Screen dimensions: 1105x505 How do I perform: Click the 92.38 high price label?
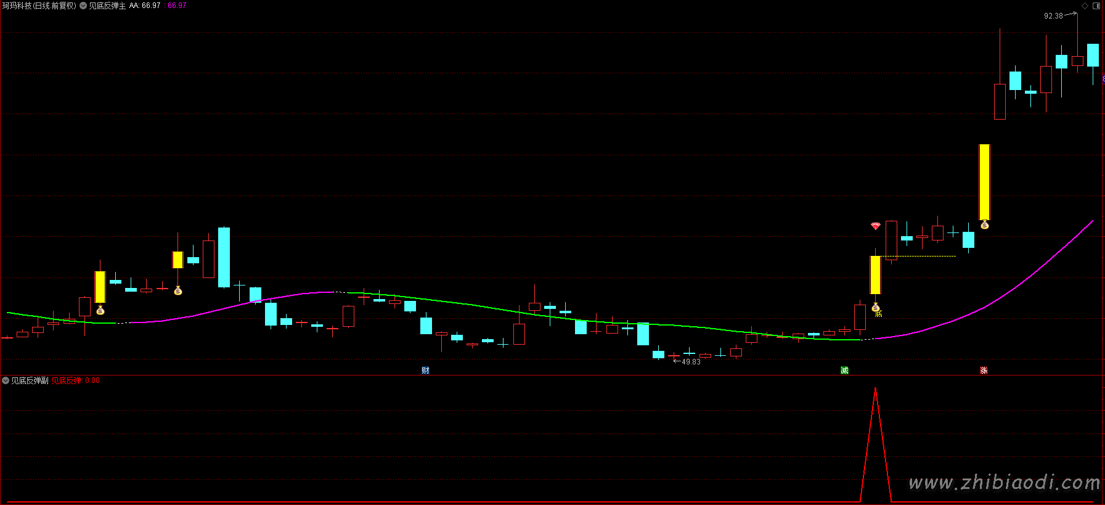[x=1053, y=16]
